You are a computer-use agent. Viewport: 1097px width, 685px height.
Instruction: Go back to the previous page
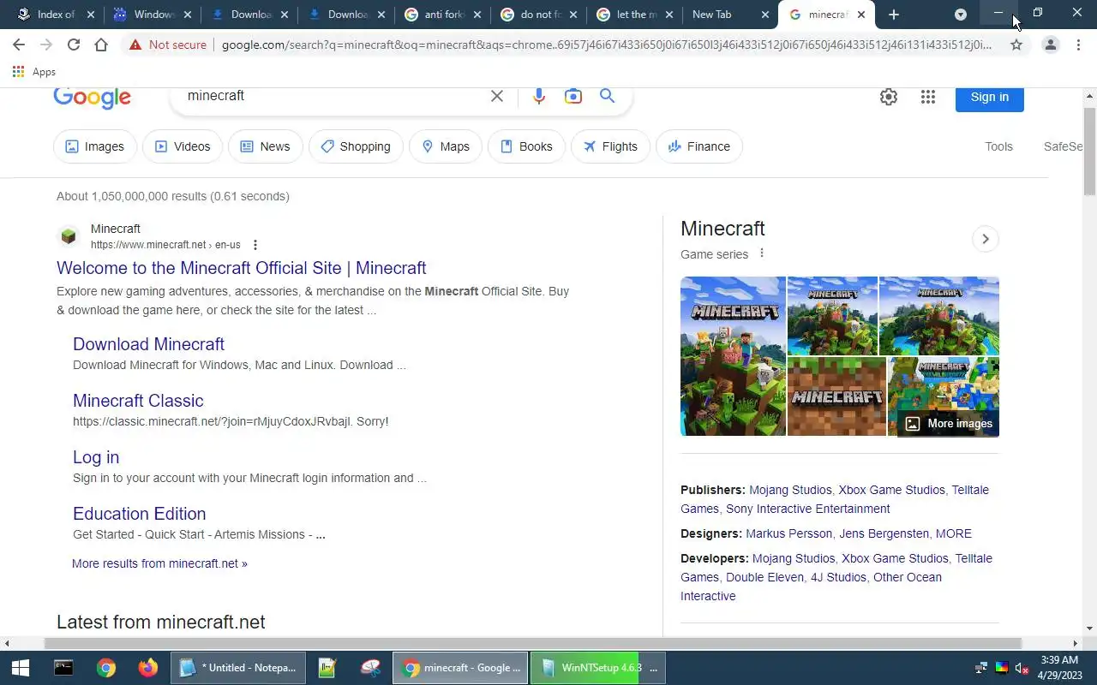[19, 45]
